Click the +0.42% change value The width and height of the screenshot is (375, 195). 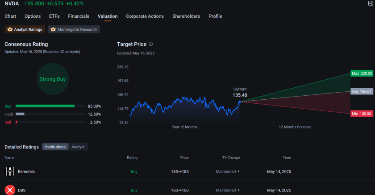click(x=75, y=4)
